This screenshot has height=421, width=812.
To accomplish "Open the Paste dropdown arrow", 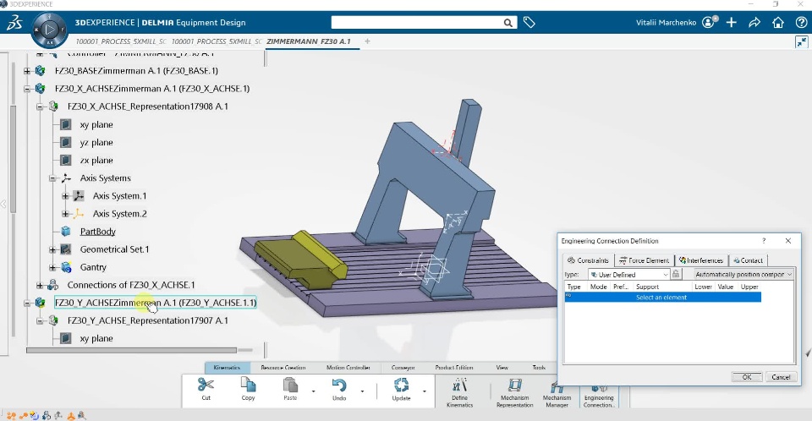I will coord(313,391).
